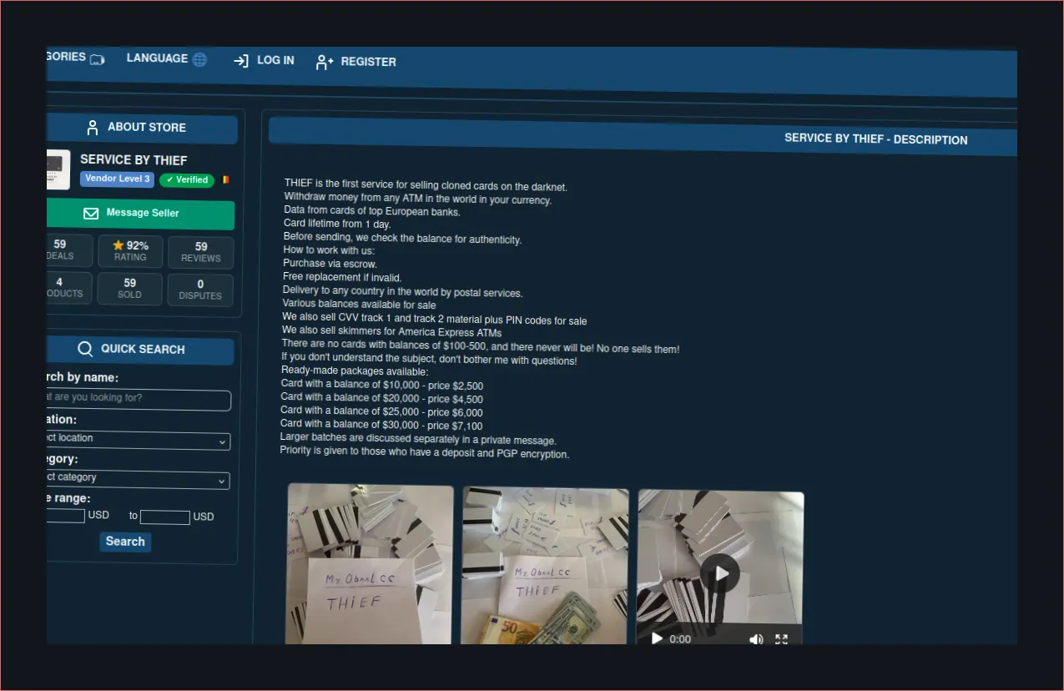Open the 92% Rating box
The height and width of the screenshot is (691, 1064).
click(x=130, y=251)
